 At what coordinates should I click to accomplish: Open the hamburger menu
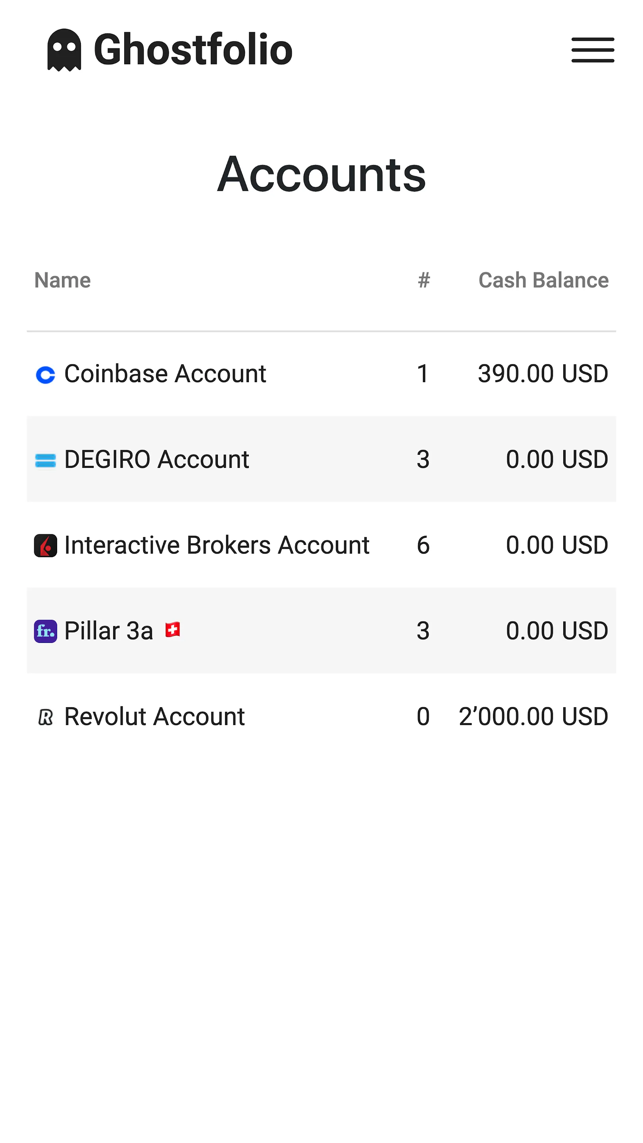point(593,50)
